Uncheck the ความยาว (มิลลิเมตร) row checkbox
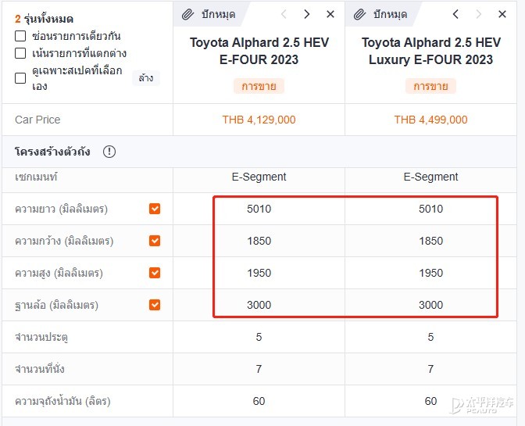 point(155,209)
